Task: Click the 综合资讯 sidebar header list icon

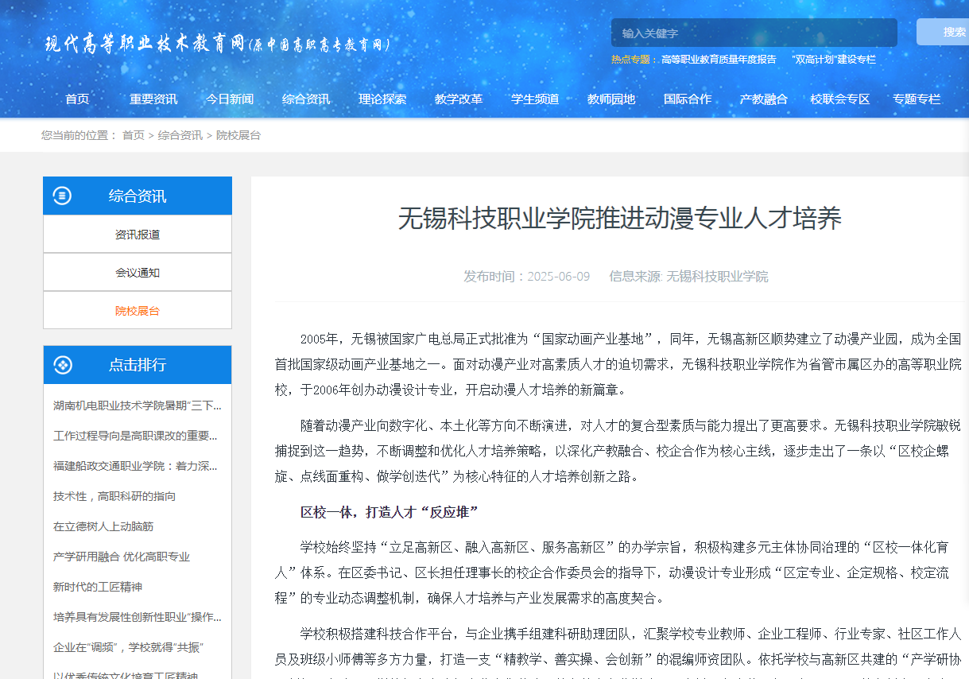Action: (x=62, y=196)
